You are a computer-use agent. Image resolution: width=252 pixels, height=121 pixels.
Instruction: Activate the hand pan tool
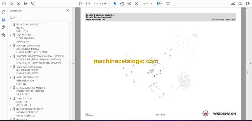pos(122,4)
